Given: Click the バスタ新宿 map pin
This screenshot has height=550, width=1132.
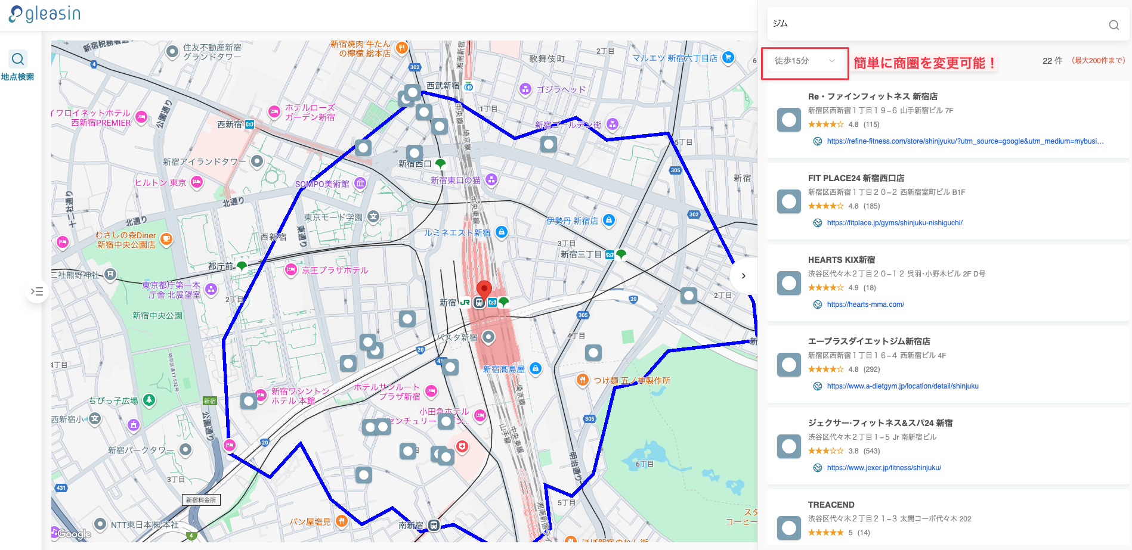Looking at the screenshot, I should (x=488, y=337).
